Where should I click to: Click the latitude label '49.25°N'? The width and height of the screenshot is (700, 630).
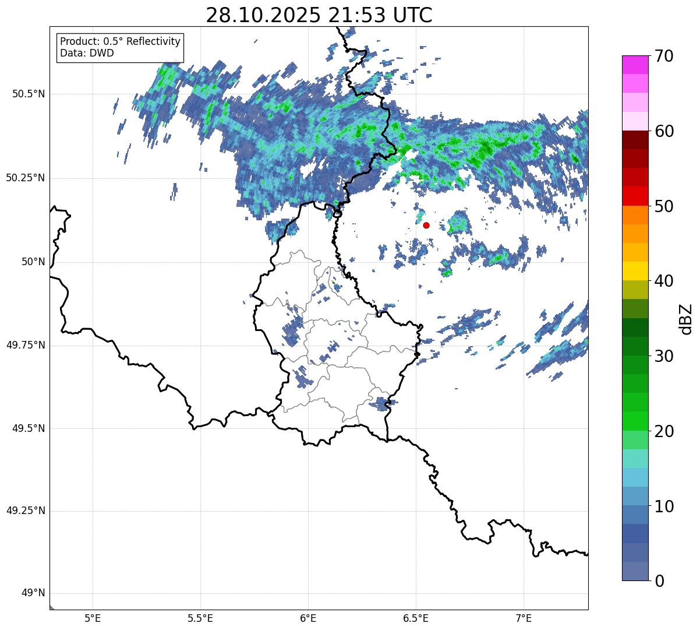coord(25,511)
